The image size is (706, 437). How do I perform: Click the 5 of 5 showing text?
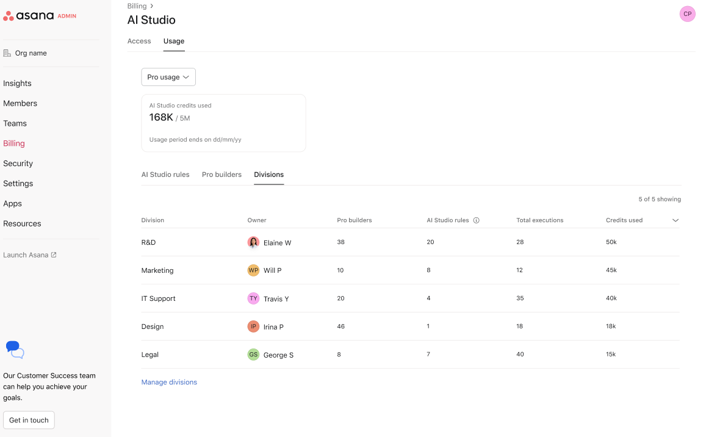pyautogui.click(x=660, y=199)
